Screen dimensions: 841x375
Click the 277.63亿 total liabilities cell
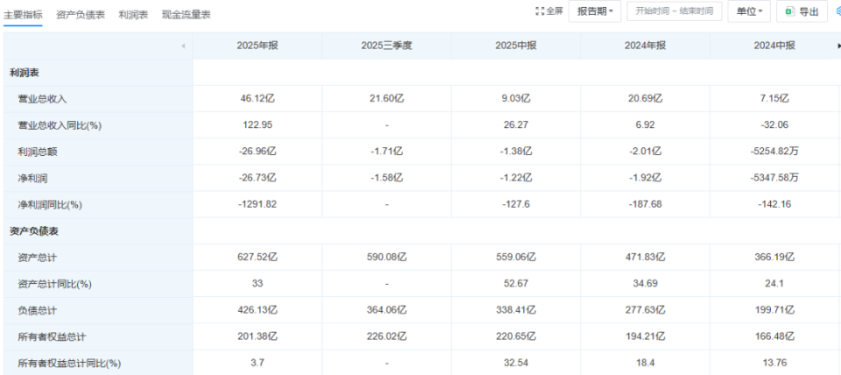coord(646,311)
